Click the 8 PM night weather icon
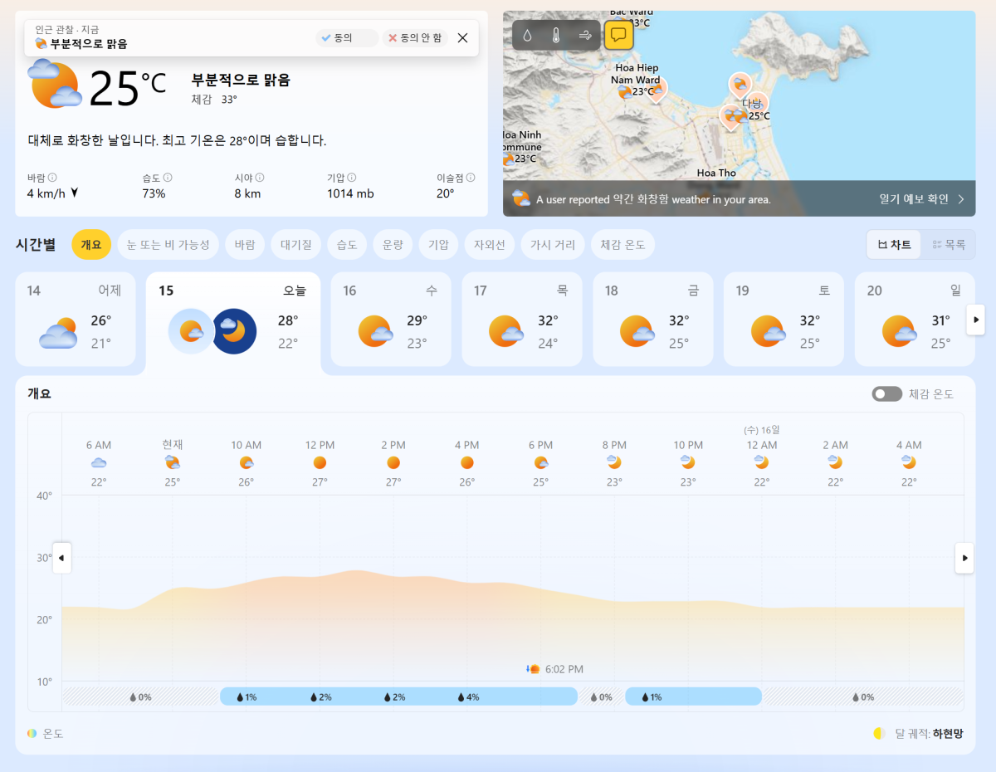 pyautogui.click(x=614, y=462)
